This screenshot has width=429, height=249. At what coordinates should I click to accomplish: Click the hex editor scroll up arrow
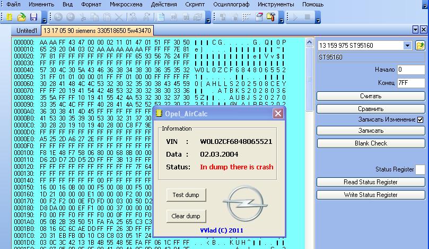(x=309, y=42)
